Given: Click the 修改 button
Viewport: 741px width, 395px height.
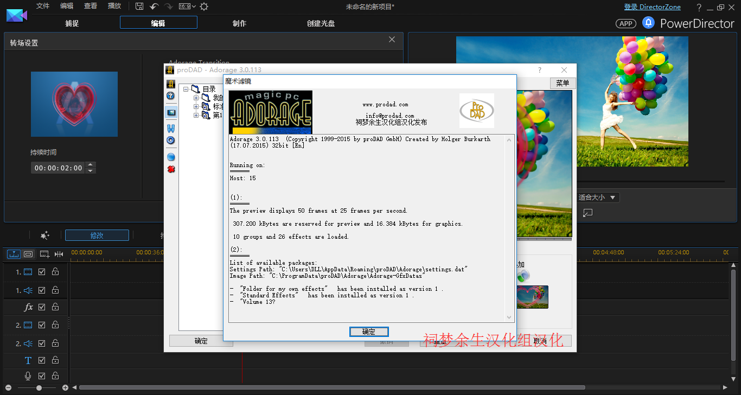Looking at the screenshot, I should click(x=97, y=235).
